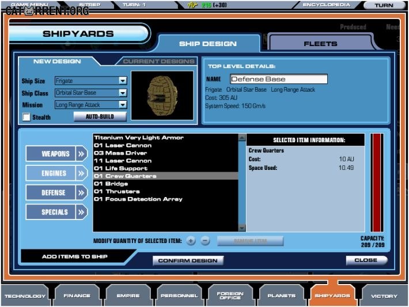409x307 pixels.
Task: Open the Ship Class dropdown
Action: [123, 93]
